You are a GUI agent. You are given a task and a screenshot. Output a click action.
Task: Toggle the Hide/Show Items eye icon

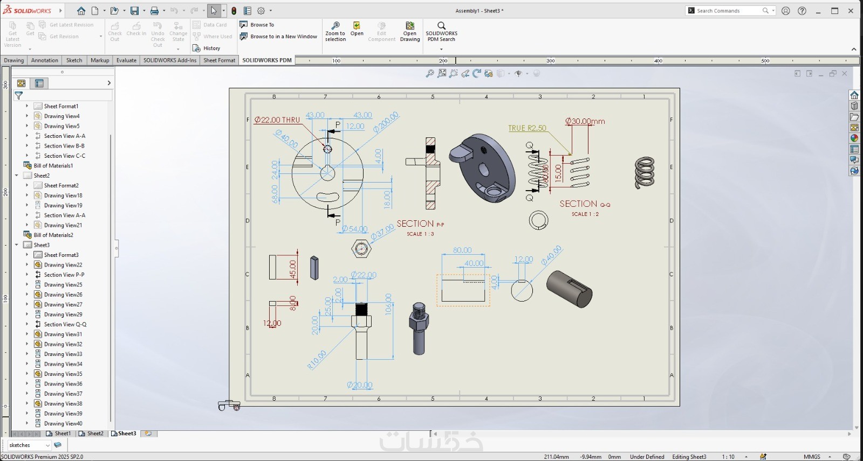[518, 74]
